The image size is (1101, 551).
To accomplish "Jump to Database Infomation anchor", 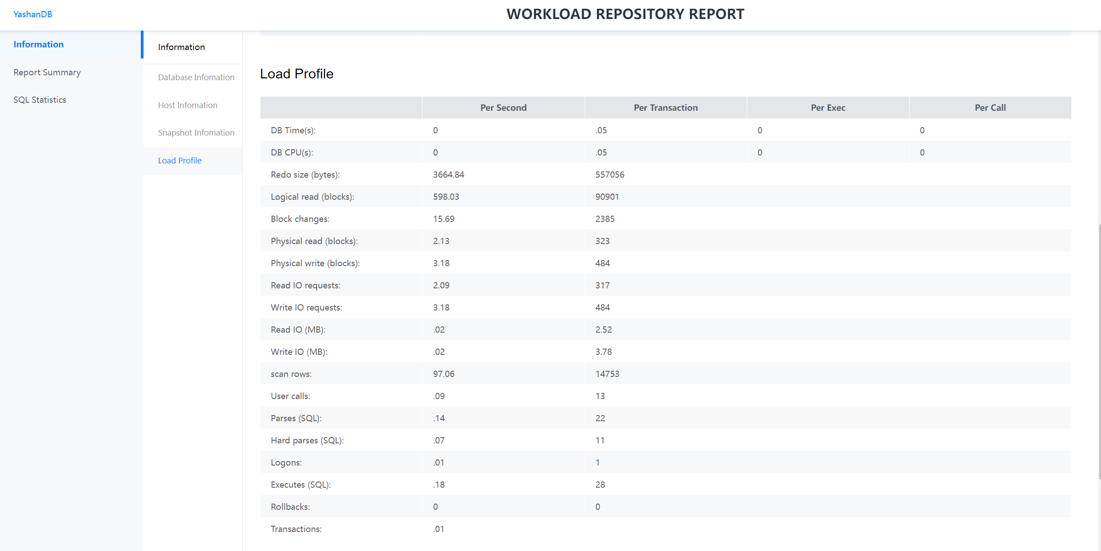I will (196, 77).
